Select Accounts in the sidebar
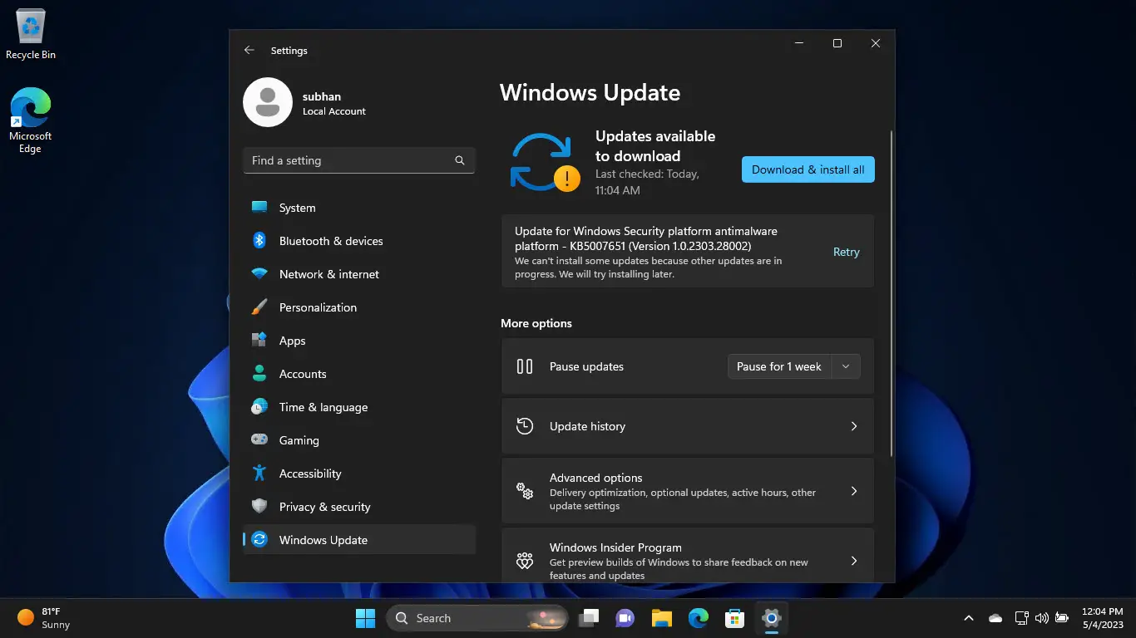Screen dimensions: 1136x638 (359, 374)
